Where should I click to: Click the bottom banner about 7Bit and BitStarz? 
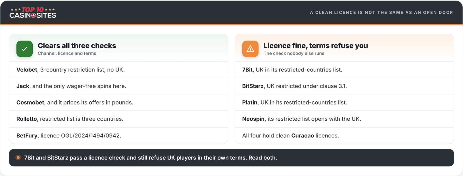click(232, 157)
